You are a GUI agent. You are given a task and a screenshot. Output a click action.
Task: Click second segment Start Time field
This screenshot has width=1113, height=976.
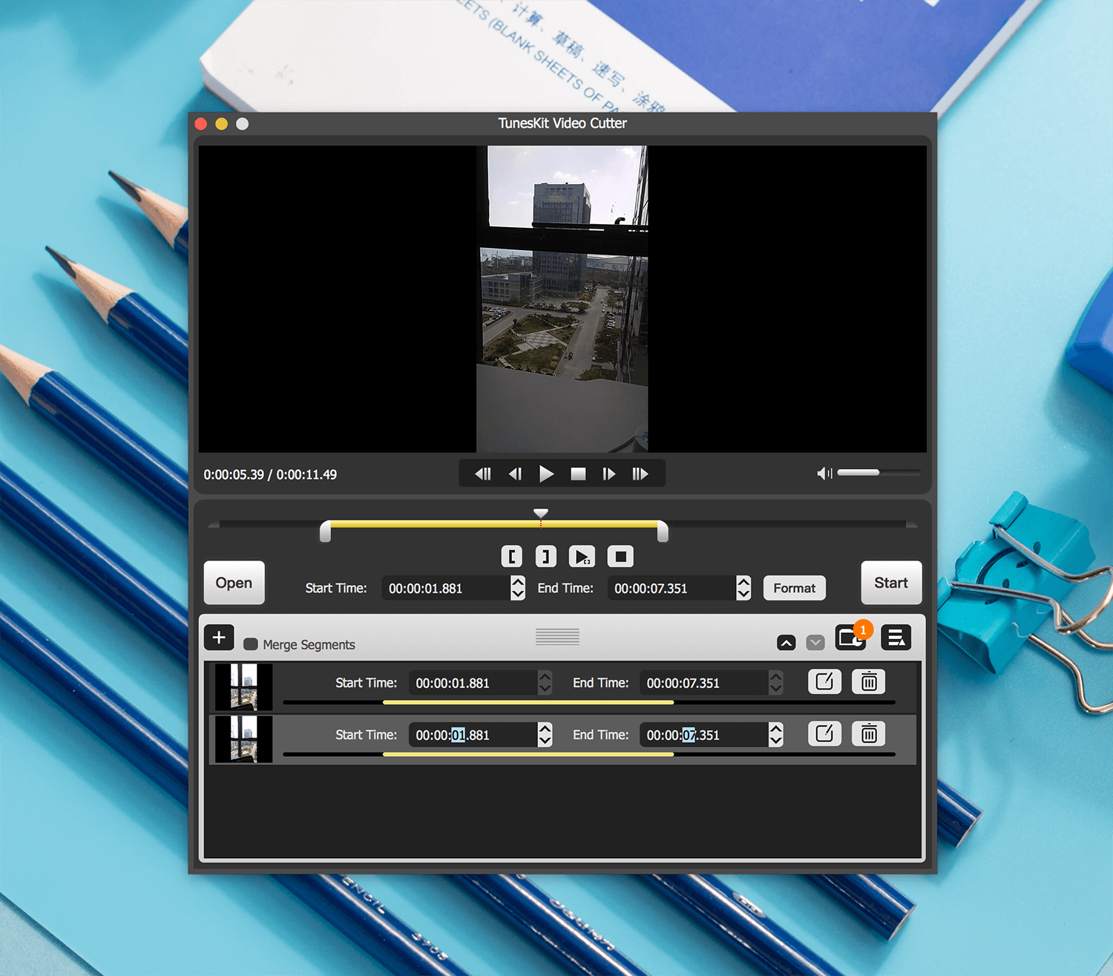(x=473, y=735)
